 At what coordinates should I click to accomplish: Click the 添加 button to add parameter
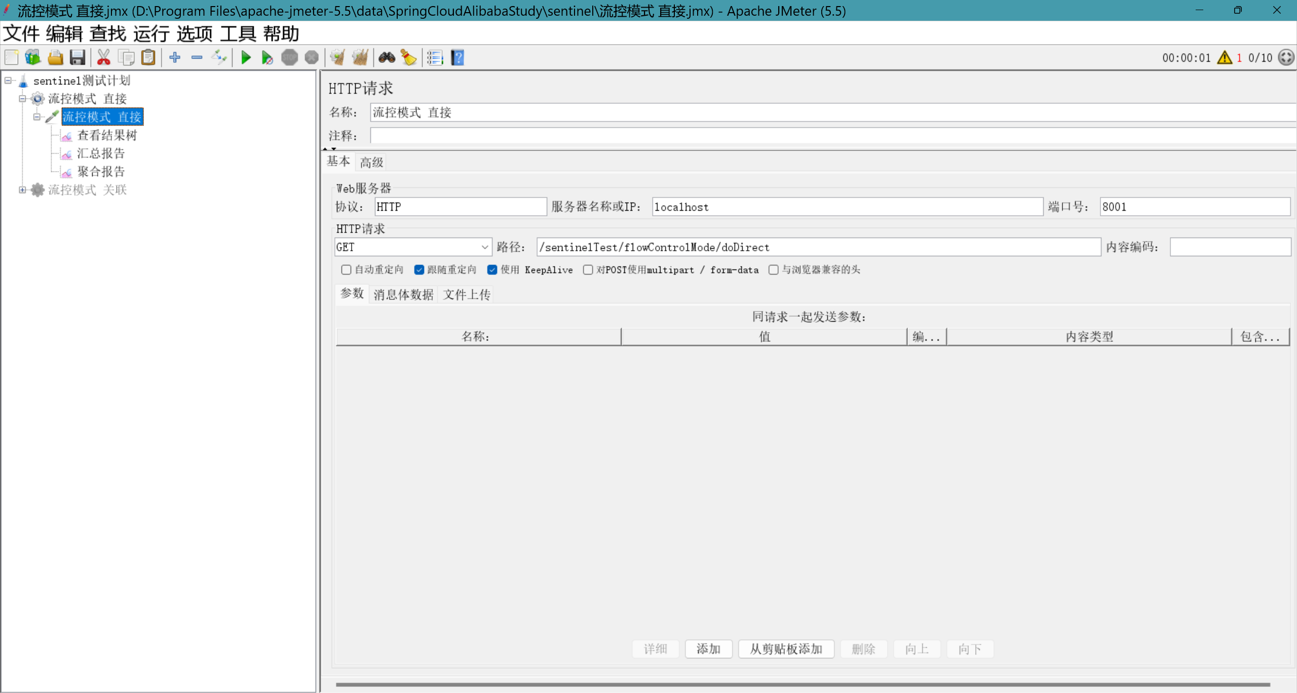point(708,649)
